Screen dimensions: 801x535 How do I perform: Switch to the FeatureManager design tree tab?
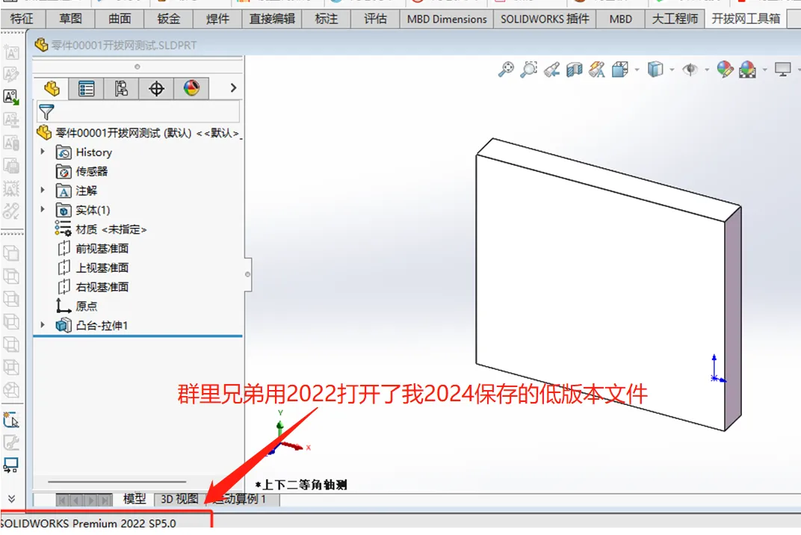tap(52, 88)
